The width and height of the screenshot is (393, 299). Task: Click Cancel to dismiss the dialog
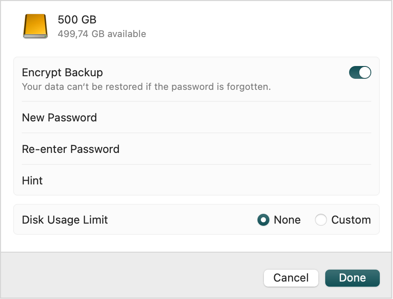[x=291, y=278]
